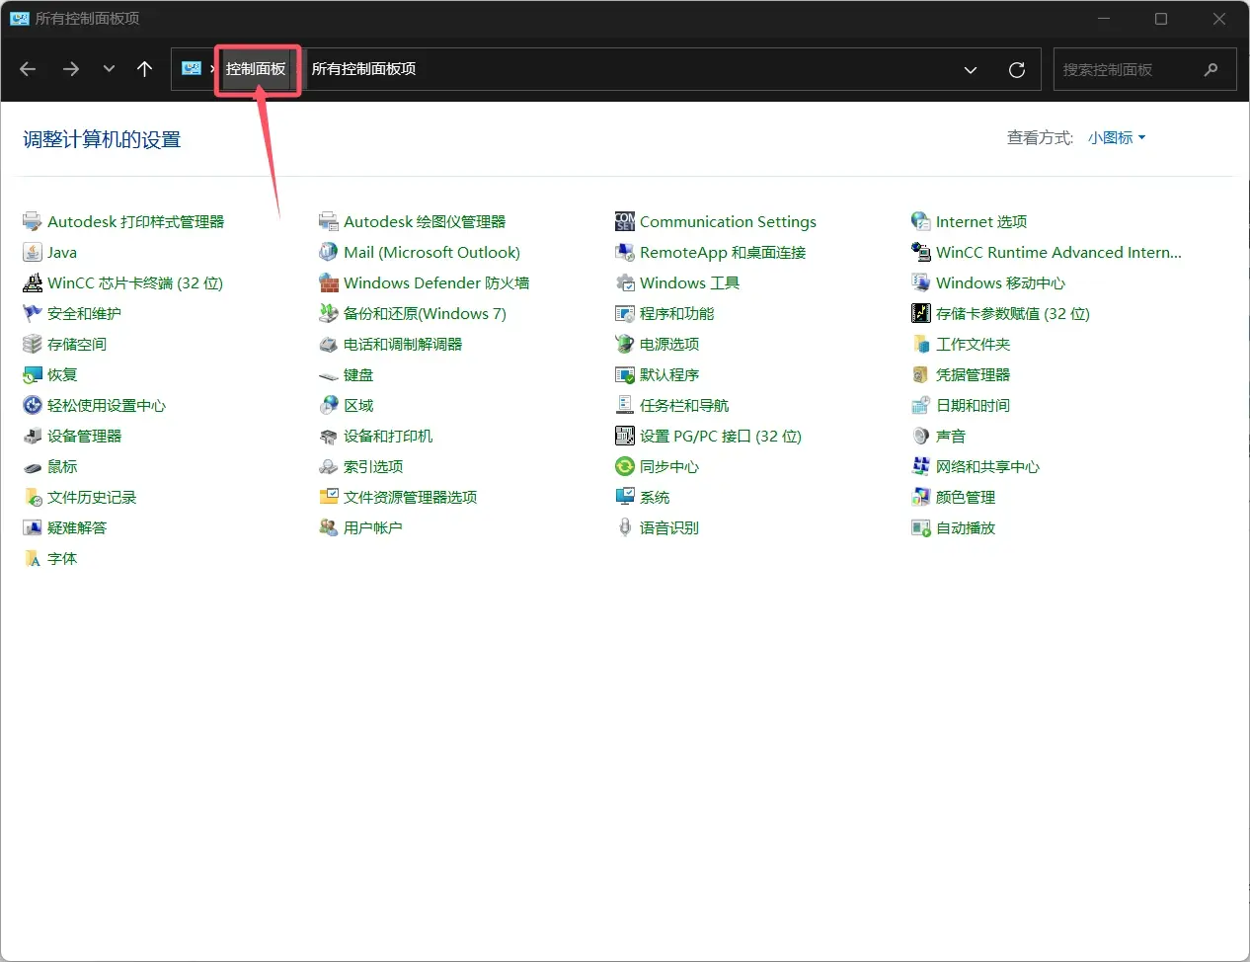Open the 设置 PG/PC 接口 (32 位) link

[x=721, y=436]
